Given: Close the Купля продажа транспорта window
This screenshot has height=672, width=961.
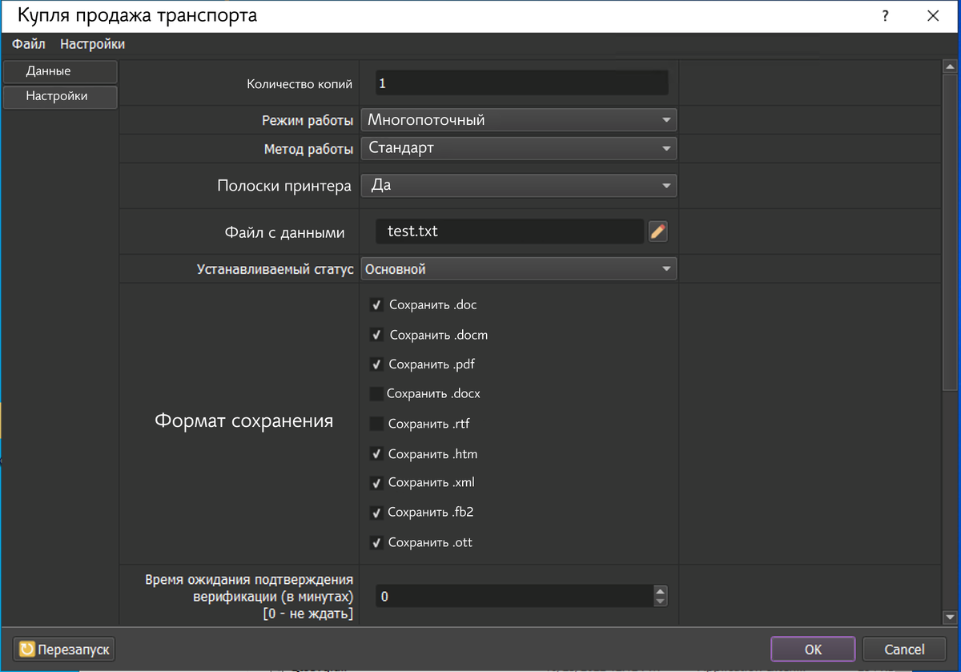Looking at the screenshot, I should [x=932, y=16].
